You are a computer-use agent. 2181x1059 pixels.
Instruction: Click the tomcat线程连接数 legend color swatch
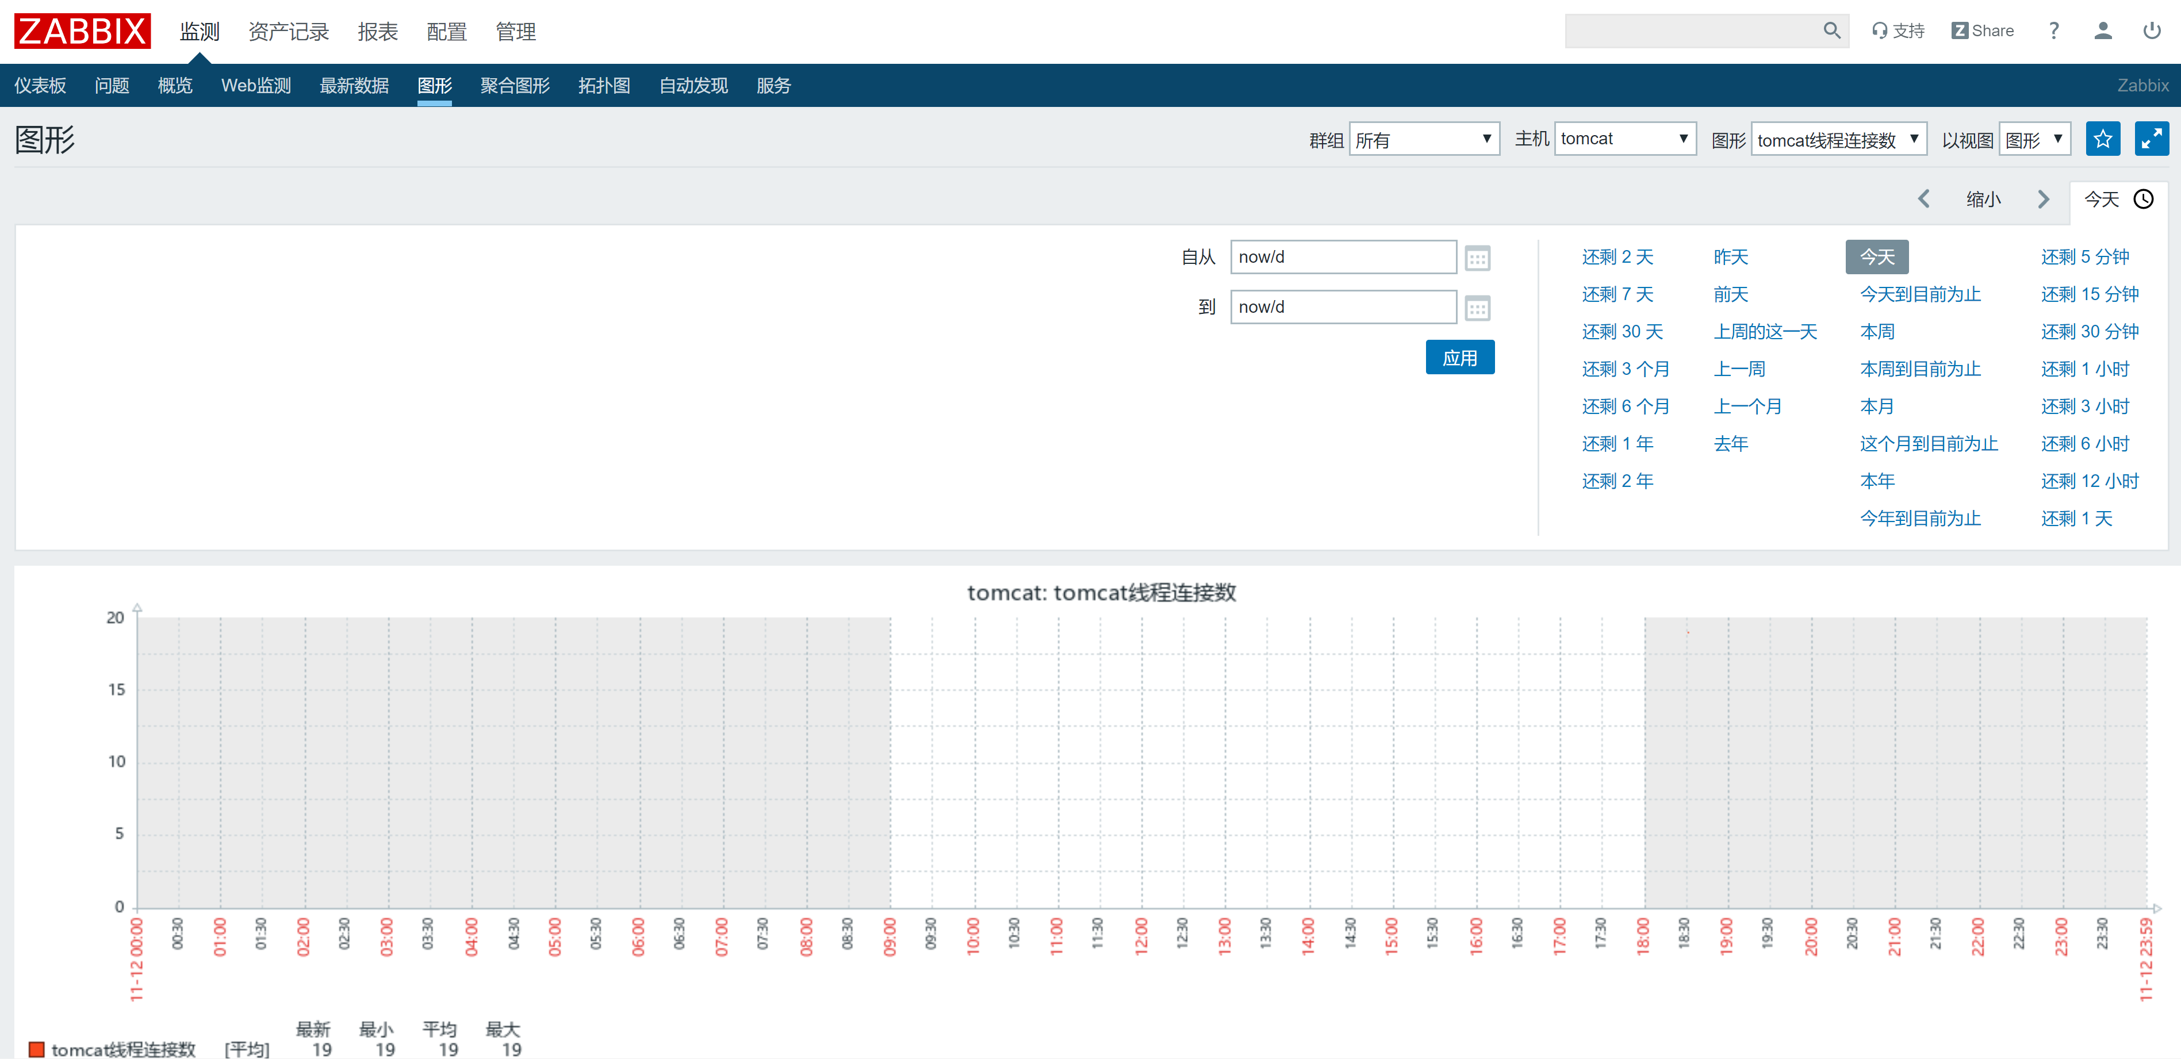point(36,1049)
